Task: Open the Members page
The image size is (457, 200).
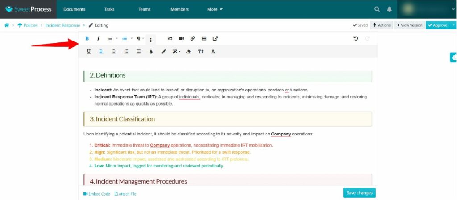Action: [x=179, y=9]
